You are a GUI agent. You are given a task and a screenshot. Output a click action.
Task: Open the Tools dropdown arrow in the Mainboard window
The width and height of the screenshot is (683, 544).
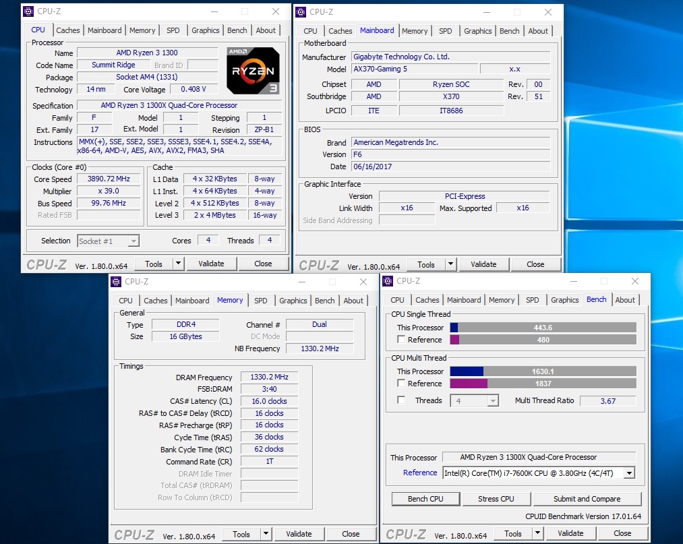pos(450,264)
